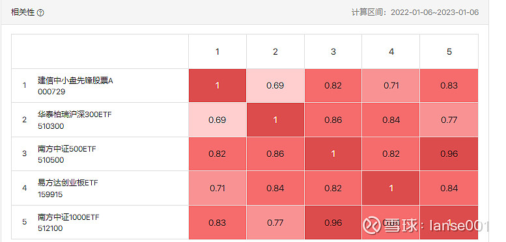Click the diagonal cell with 1 in row 2
This screenshot has width=506, height=242.
pyautogui.click(x=275, y=120)
